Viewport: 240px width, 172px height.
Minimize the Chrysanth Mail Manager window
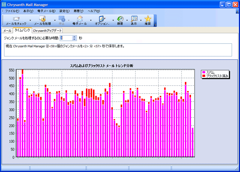tap(222, 4)
